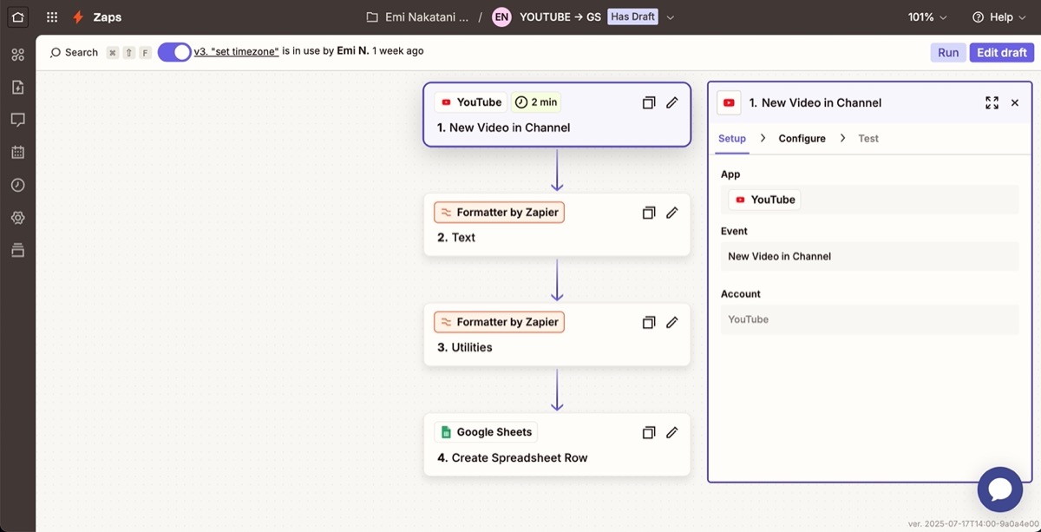Image resolution: width=1041 pixels, height=532 pixels.
Task: Open the Zapier home icon
Action: click(x=17, y=16)
